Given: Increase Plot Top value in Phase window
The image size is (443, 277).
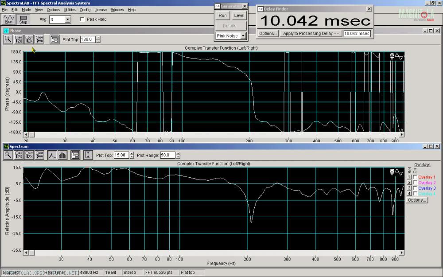Looking at the screenshot, I should (x=98, y=38).
